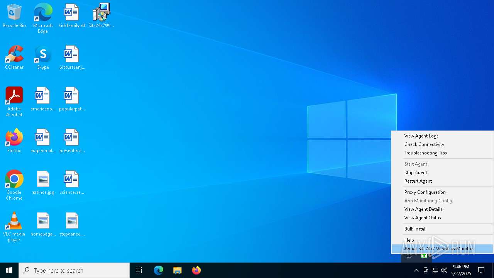
Task: Launch the Microsoft Edge desktop shortcut
Action: [43, 19]
